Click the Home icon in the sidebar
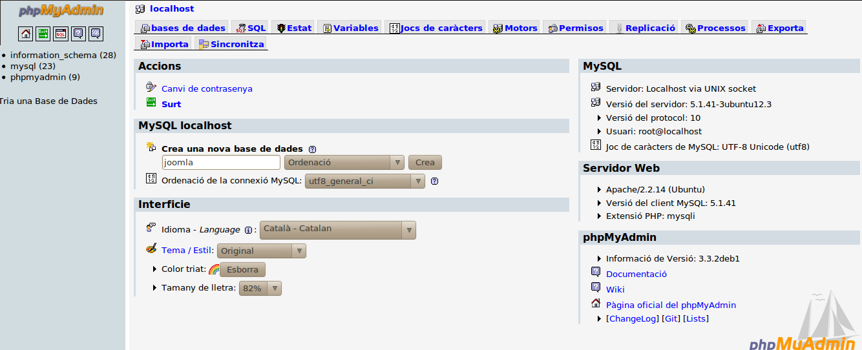Image resolution: width=862 pixels, height=350 pixels. coord(25,34)
